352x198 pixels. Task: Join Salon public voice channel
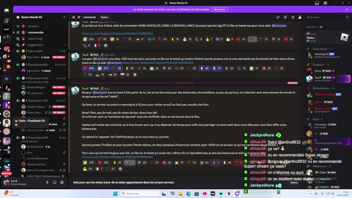41,51
